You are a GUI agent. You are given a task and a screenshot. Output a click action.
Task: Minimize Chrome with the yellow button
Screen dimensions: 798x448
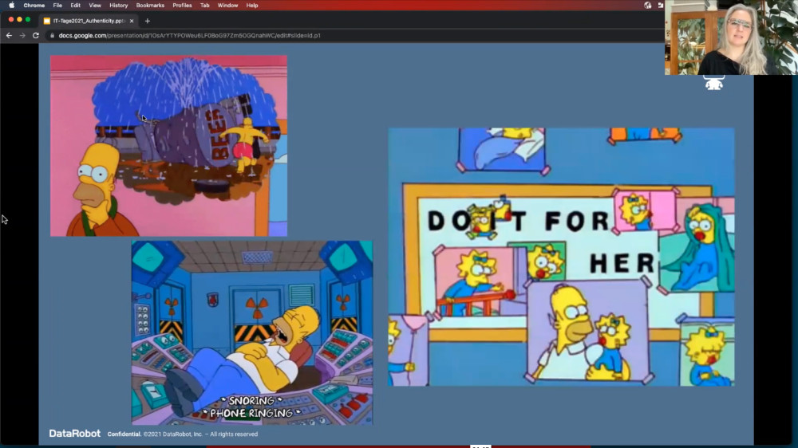point(20,20)
